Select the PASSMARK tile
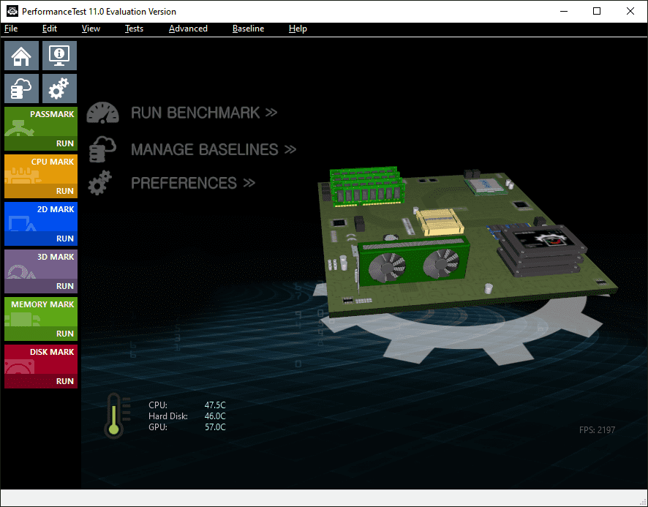The width and height of the screenshot is (648, 507). coord(41,122)
